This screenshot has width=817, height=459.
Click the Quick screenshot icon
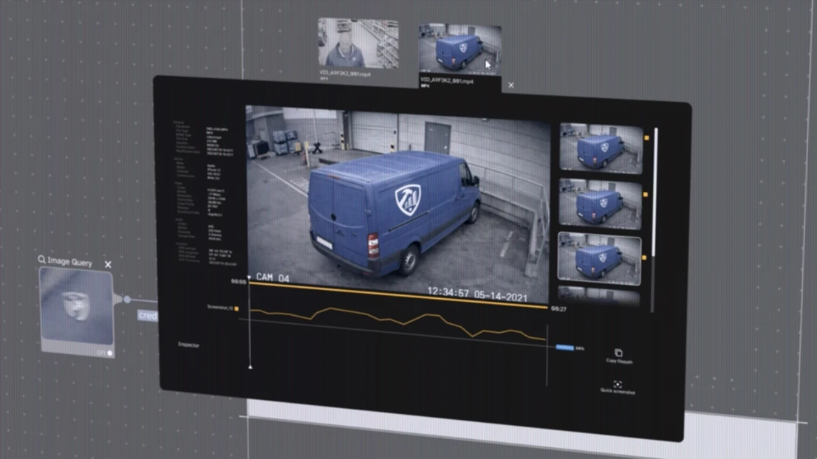point(618,384)
